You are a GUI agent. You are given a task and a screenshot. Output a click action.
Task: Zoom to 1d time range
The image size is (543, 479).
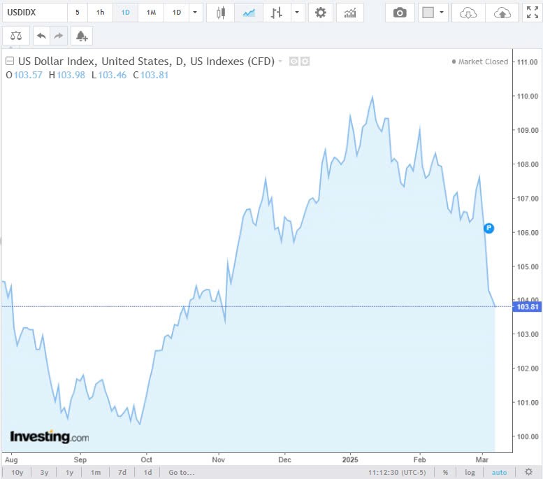[147, 473]
